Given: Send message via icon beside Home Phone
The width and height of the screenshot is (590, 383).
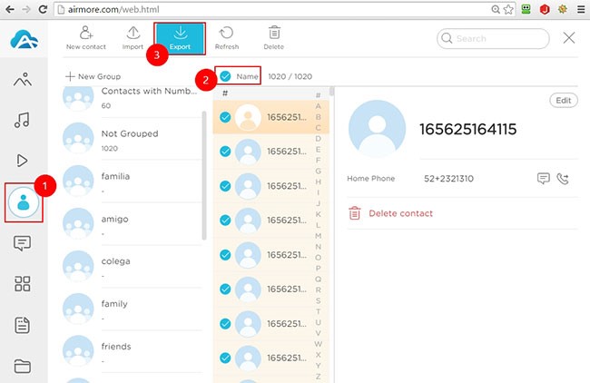Looking at the screenshot, I should coord(544,179).
